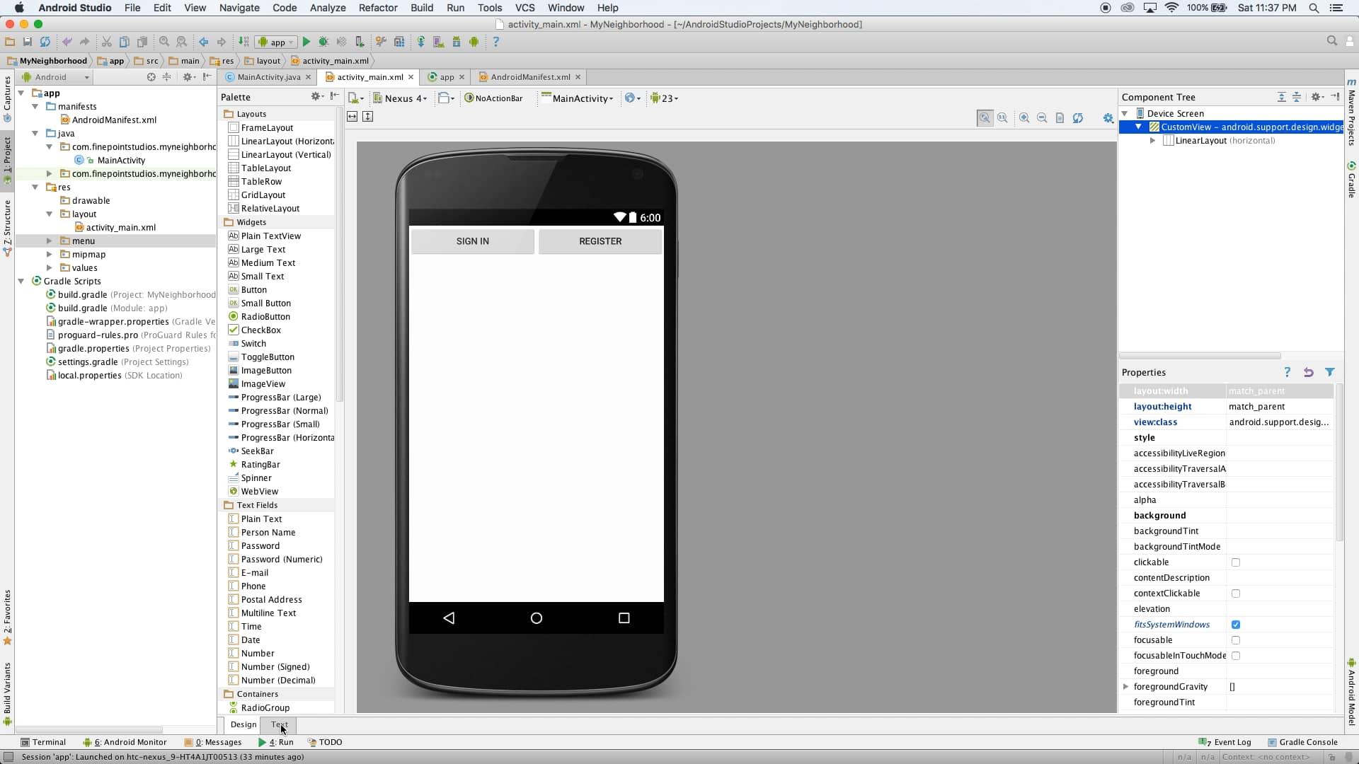Run the app with the green play icon
1359x764 pixels.
[x=306, y=42]
